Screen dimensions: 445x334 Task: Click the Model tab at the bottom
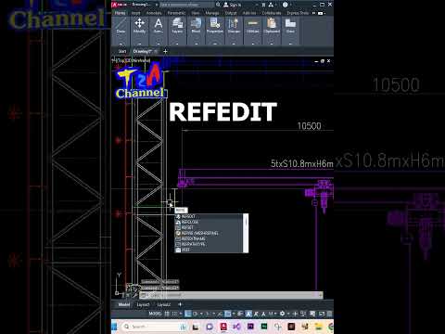click(124, 304)
